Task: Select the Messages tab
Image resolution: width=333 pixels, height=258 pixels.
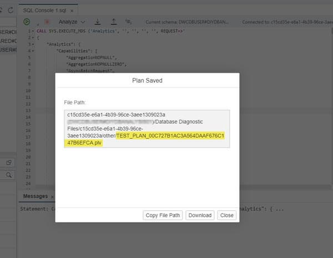Action: click(36, 196)
